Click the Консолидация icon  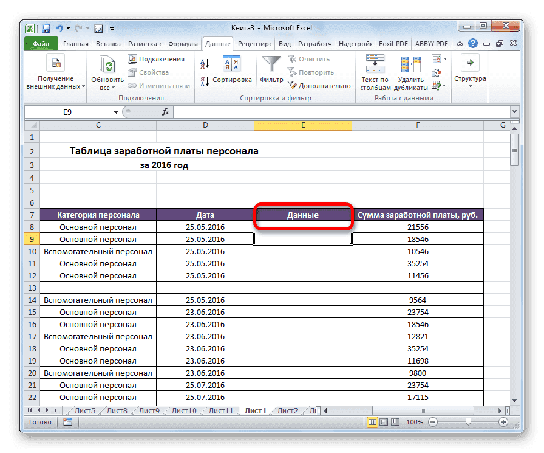pyautogui.click(x=436, y=72)
